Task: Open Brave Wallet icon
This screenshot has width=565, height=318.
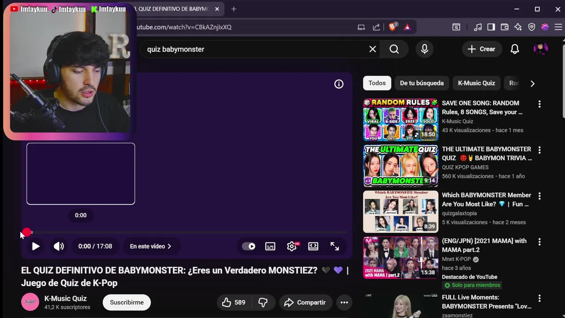Action: 505,27
